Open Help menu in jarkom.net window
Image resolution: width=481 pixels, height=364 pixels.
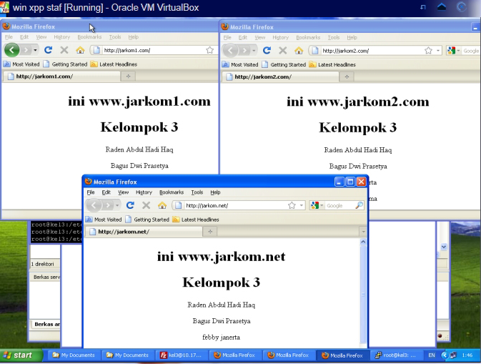[215, 192]
